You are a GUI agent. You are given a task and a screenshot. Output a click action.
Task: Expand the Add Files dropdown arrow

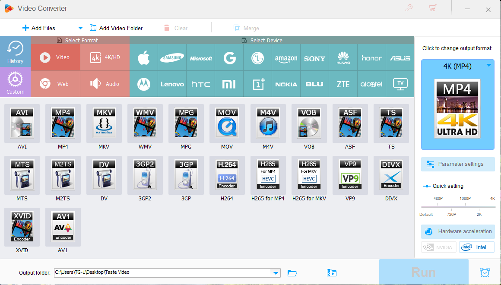80,28
